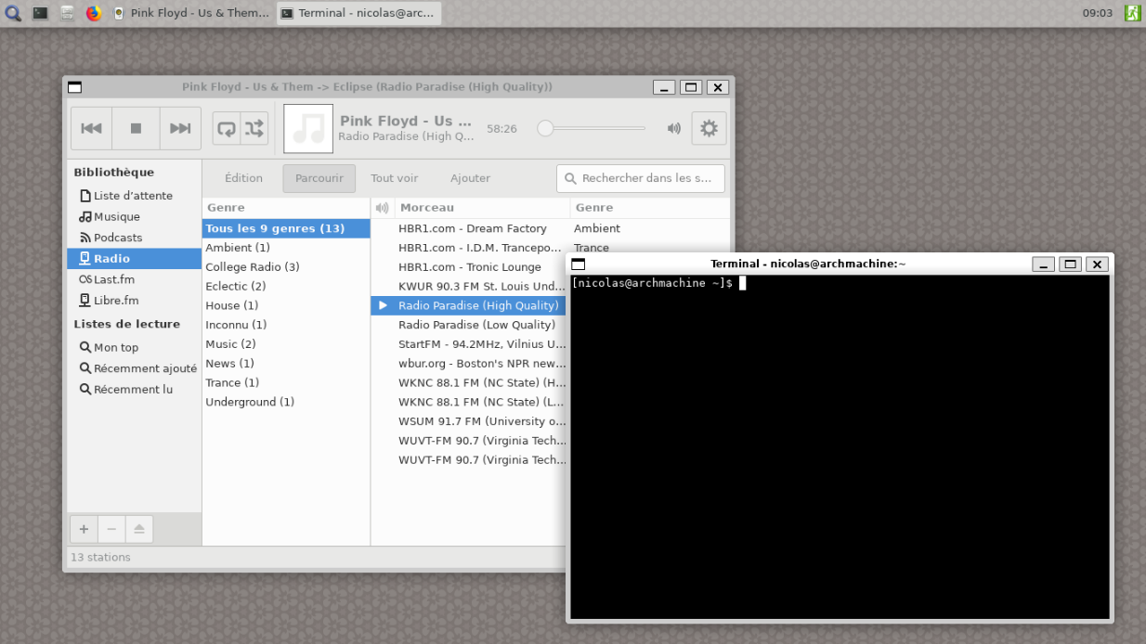Switch to Terminal taskbar window button
The image size is (1146, 644).
(358, 13)
